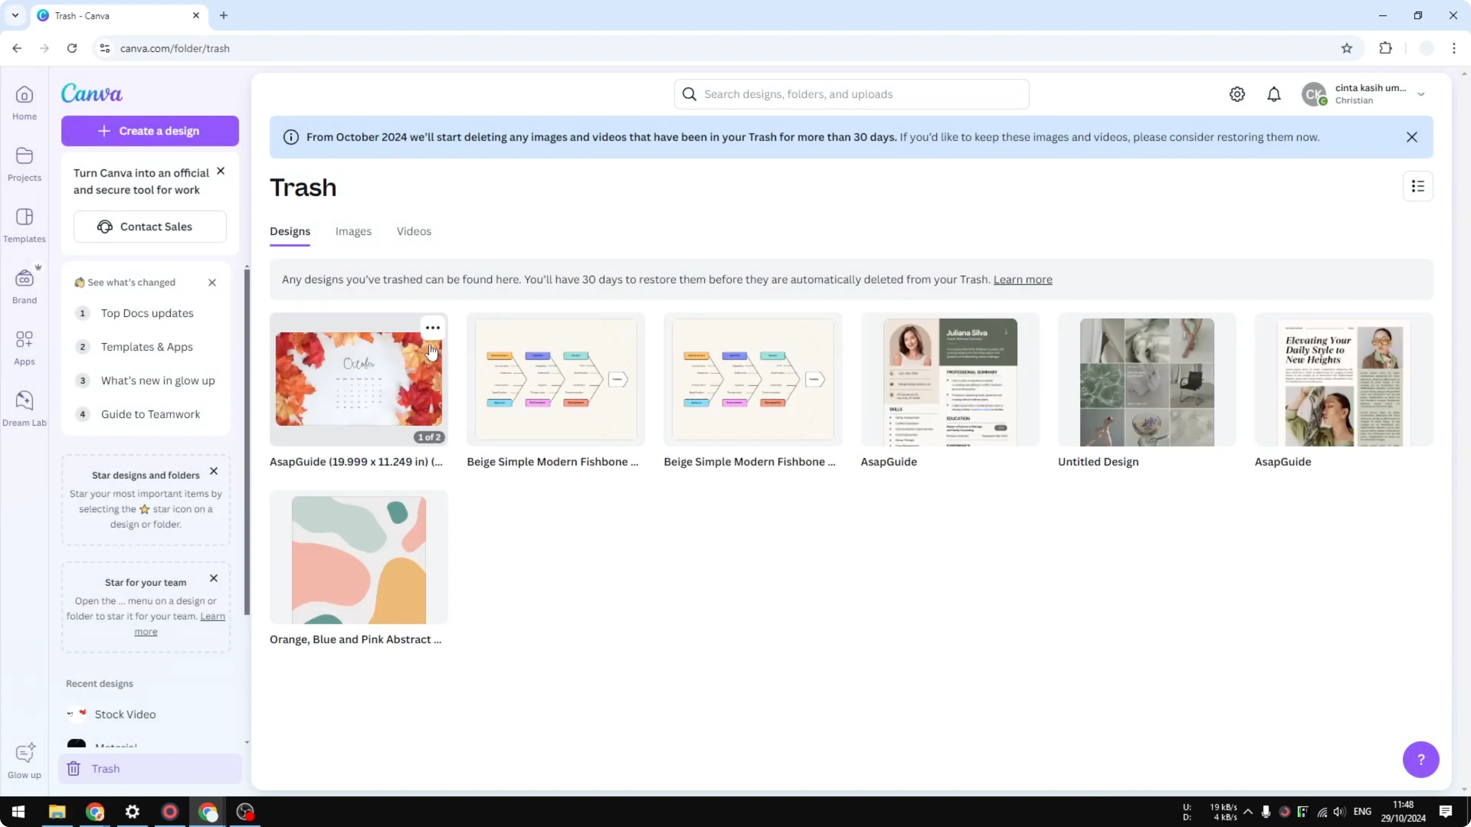Open the Learn more link about Trash
1471x827 pixels.
click(x=1022, y=280)
